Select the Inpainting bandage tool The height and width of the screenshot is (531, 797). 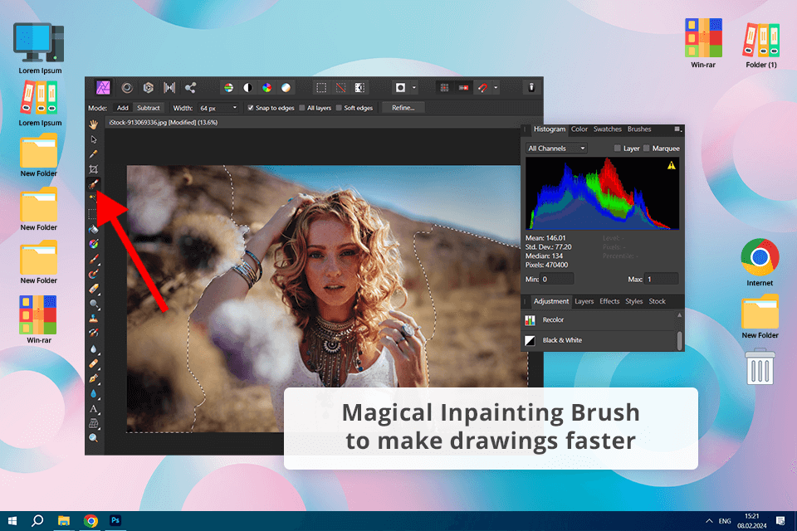(94, 363)
